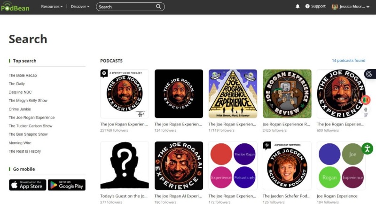Open Morning Wire top search
The height and width of the screenshot is (204, 376).
20,143
